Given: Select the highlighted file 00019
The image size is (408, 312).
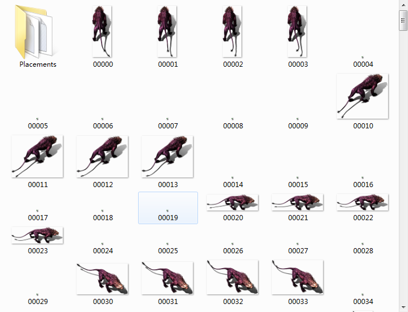Looking at the screenshot, I should [x=168, y=208].
